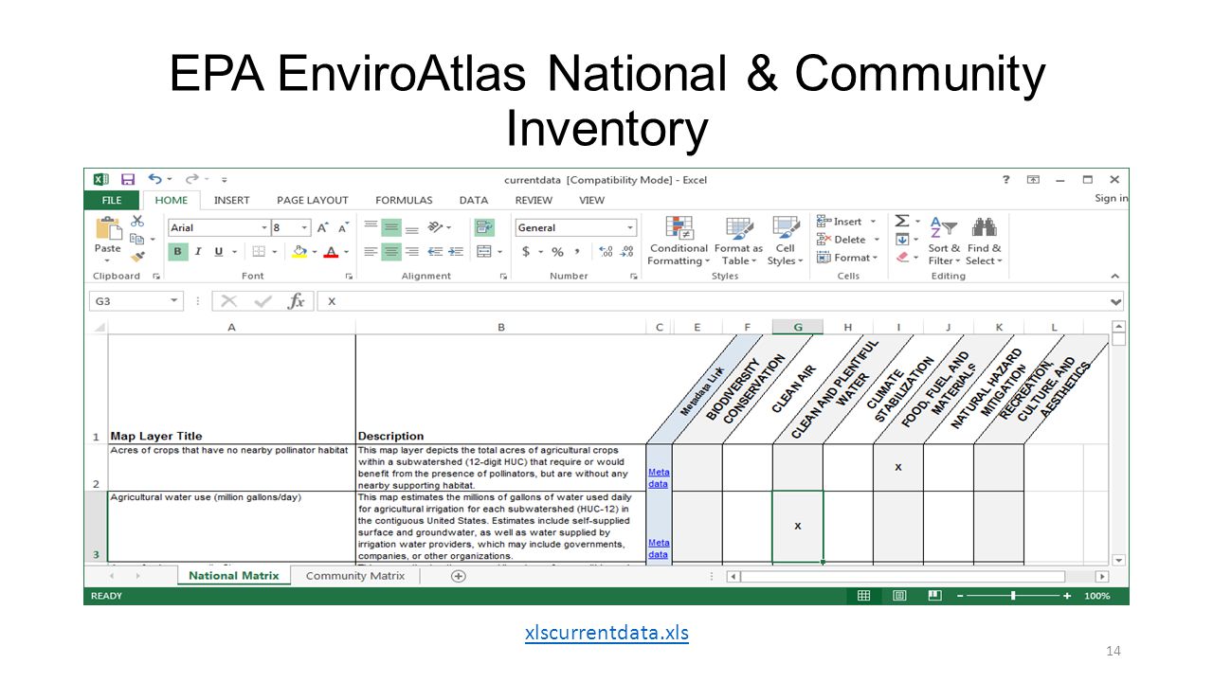Click Increase Decimal icon
This screenshot has height=682, width=1213.
point(606,252)
